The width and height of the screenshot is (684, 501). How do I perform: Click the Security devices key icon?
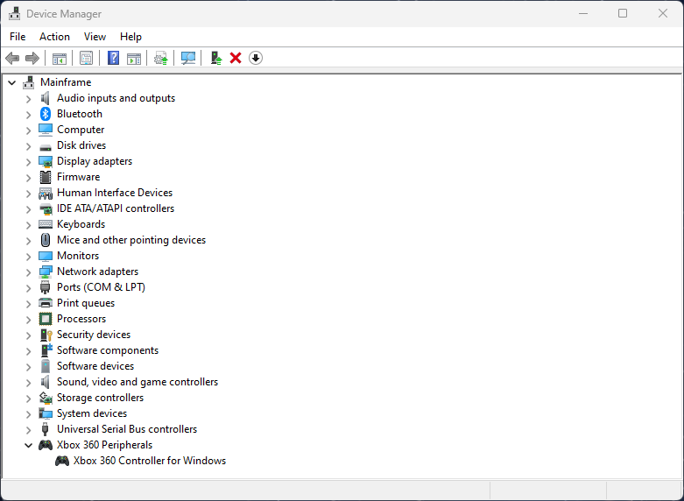(46, 335)
